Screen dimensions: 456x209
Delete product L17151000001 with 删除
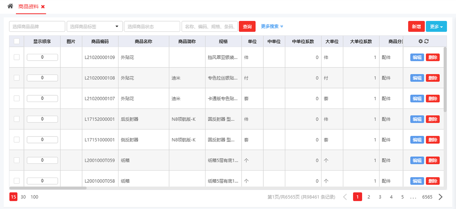(433, 140)
